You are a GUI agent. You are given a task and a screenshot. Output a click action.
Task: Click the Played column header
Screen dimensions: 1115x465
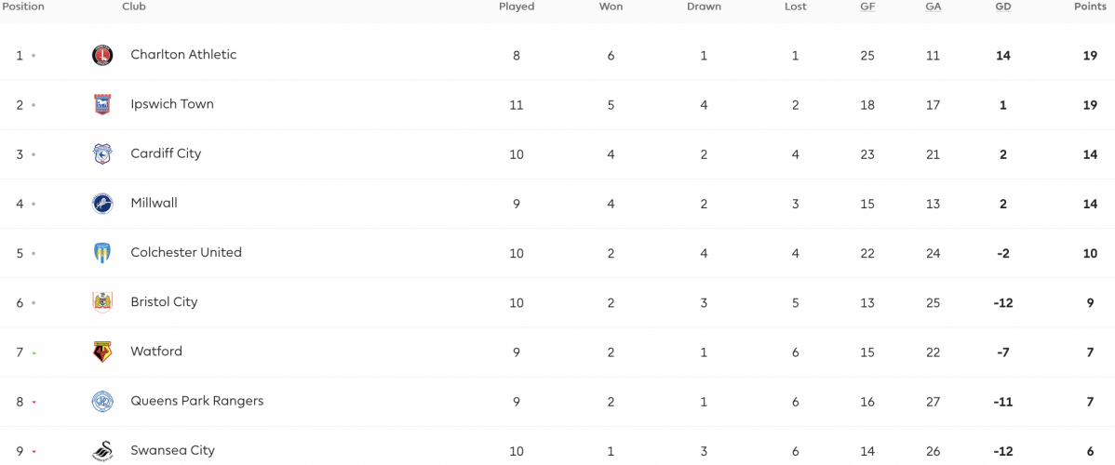coord(517,7)
